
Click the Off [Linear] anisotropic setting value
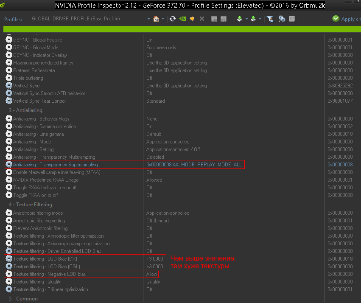click(157, 221)
